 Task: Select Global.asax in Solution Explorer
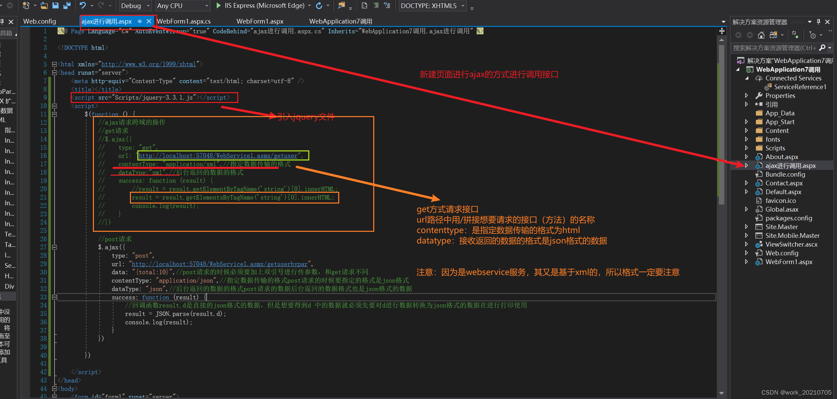782,209
